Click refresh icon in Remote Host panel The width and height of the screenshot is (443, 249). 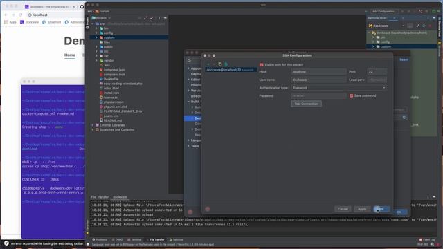coord(424,26)
